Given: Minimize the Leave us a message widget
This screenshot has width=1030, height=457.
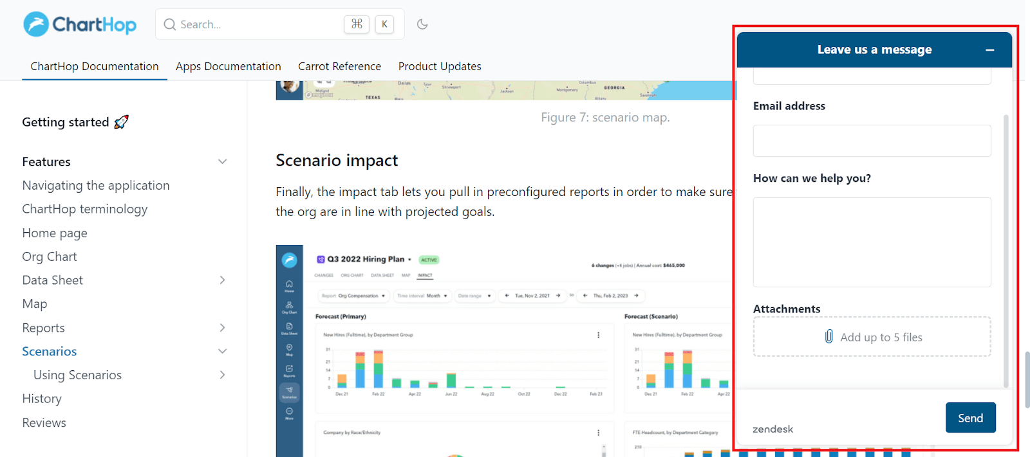Looking at the screenshot, I should click(989, 50).
